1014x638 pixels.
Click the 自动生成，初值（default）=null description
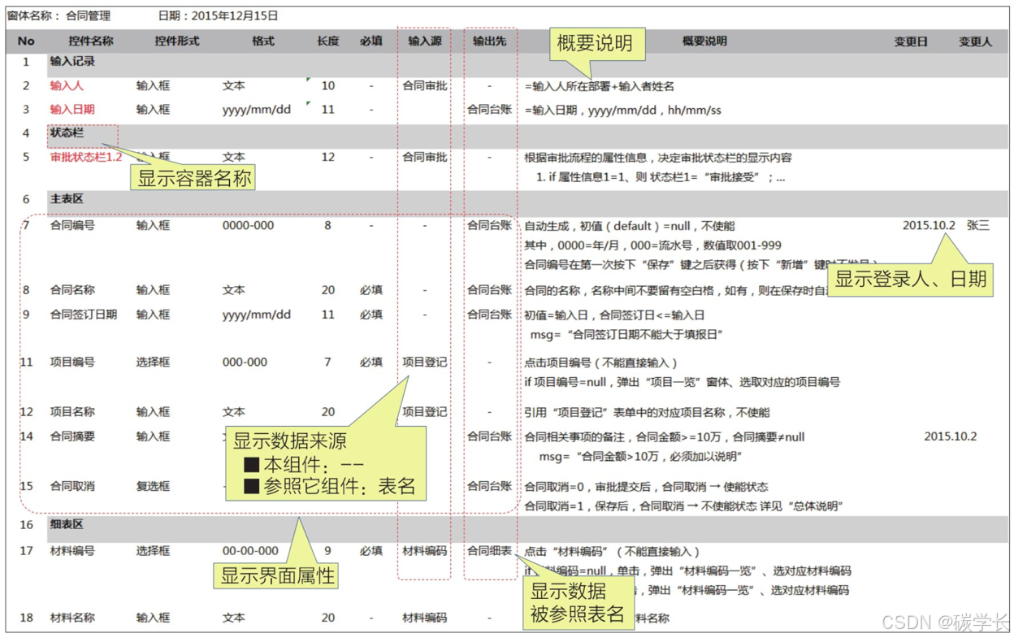pyautogui.click(x=629, y=225)
